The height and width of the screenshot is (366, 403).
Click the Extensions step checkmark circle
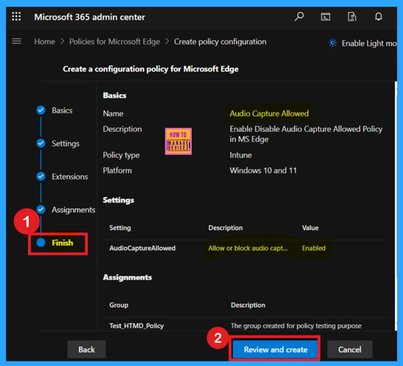click(x=41, y=177)
